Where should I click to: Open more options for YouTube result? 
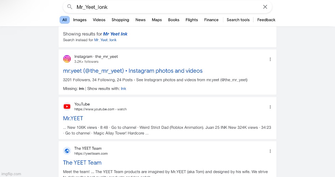(x=270, y=107)
